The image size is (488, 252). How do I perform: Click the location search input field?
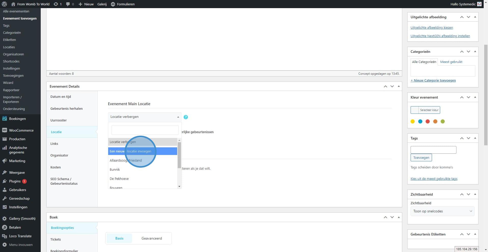point(145,130)
